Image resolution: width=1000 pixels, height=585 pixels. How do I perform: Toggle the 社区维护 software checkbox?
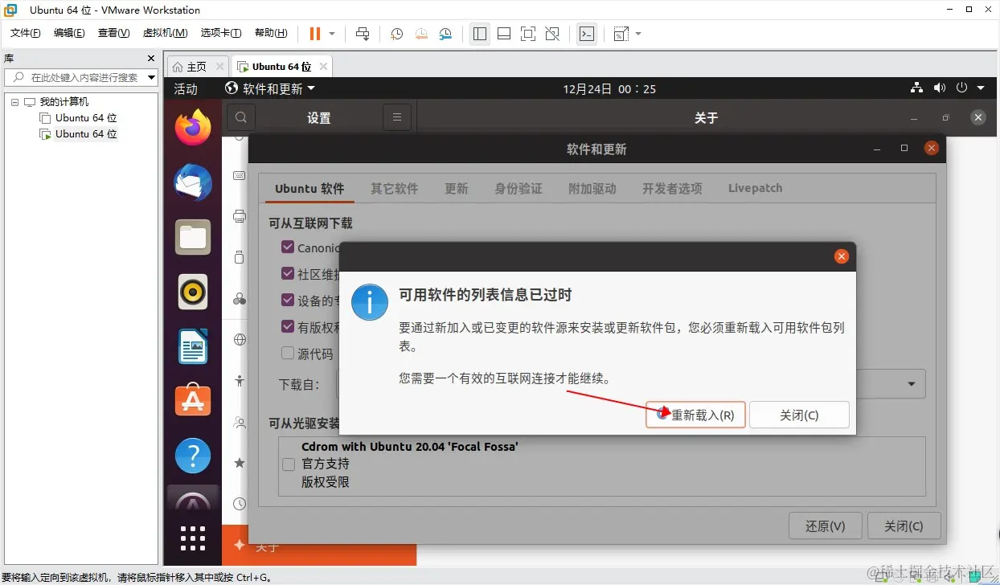coord(288,274)
